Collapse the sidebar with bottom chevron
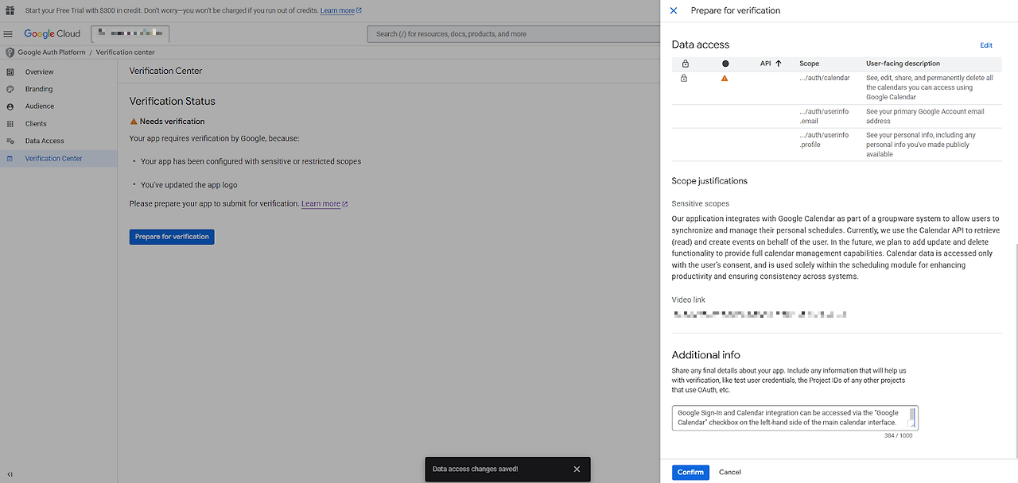 click(x=10, y=474)
